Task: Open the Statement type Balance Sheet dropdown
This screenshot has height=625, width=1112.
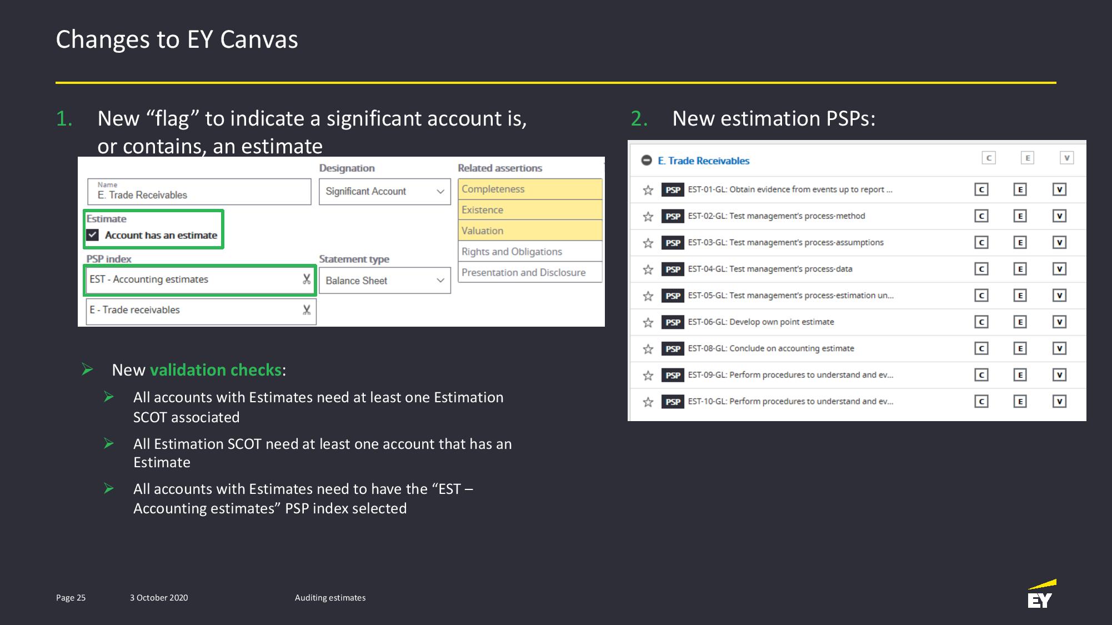Action: click(384, 281)
